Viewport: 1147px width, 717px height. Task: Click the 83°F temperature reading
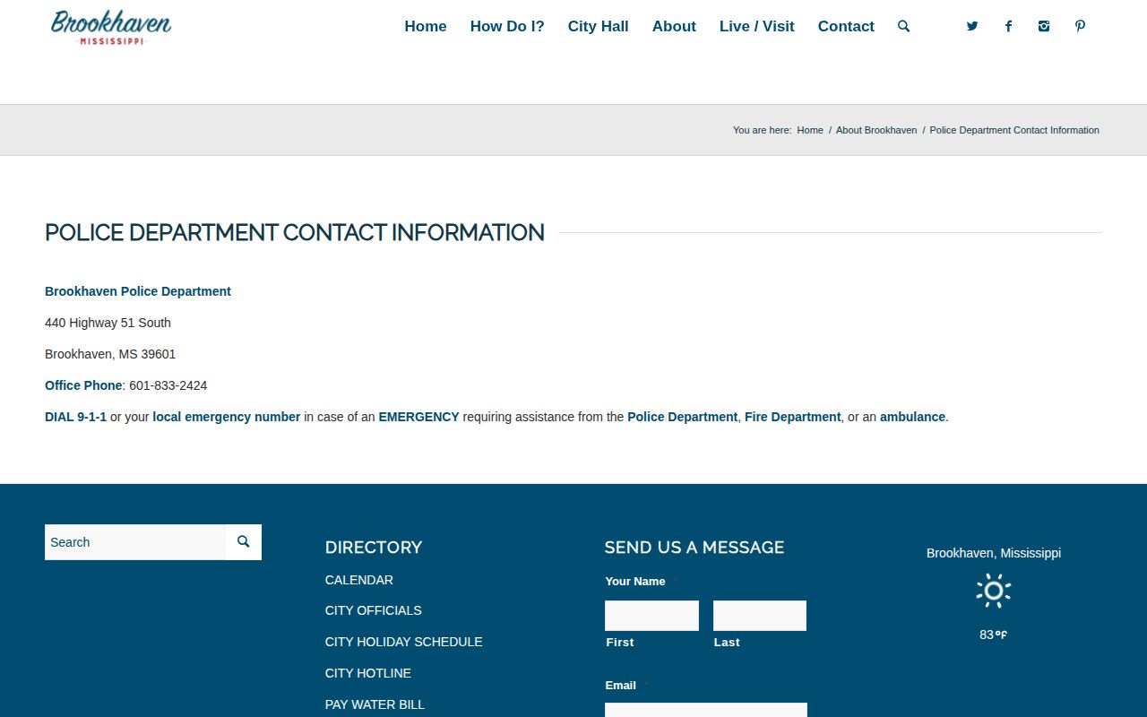[994, 635]
